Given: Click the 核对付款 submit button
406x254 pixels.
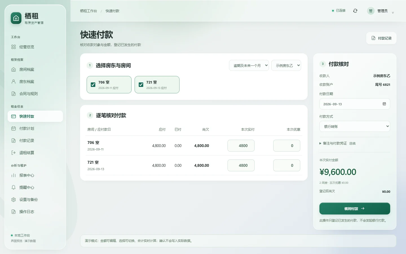Looking at the screenshot, I should click(x=355, y=209).
